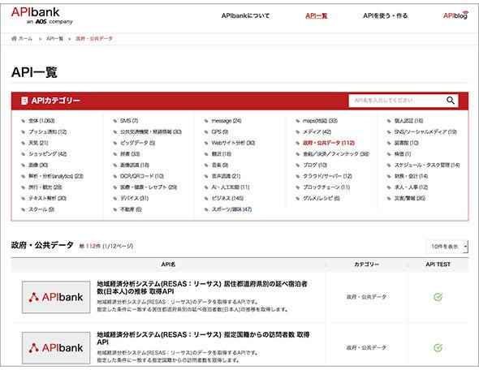Viewport: 479px width, 370px height.
Task: Select the message (24) category
Action: pos(227,121)
